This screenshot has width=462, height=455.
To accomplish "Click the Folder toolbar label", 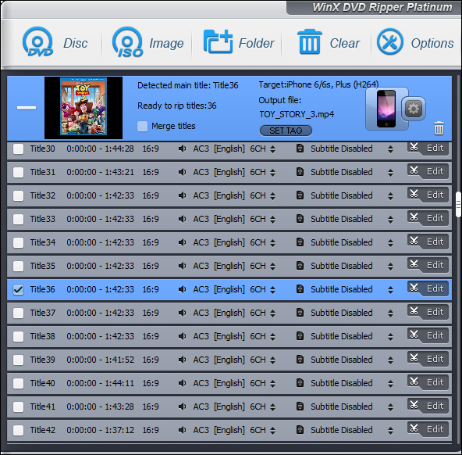I will point(256,43).
